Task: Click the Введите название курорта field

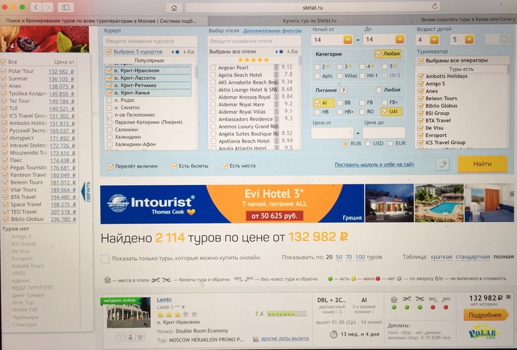Action: [x=150, y=42]
